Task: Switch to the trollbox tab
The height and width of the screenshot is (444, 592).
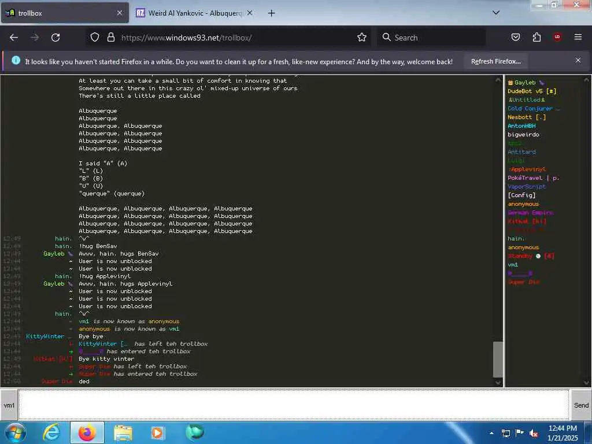Action: (x=65, y=13)
